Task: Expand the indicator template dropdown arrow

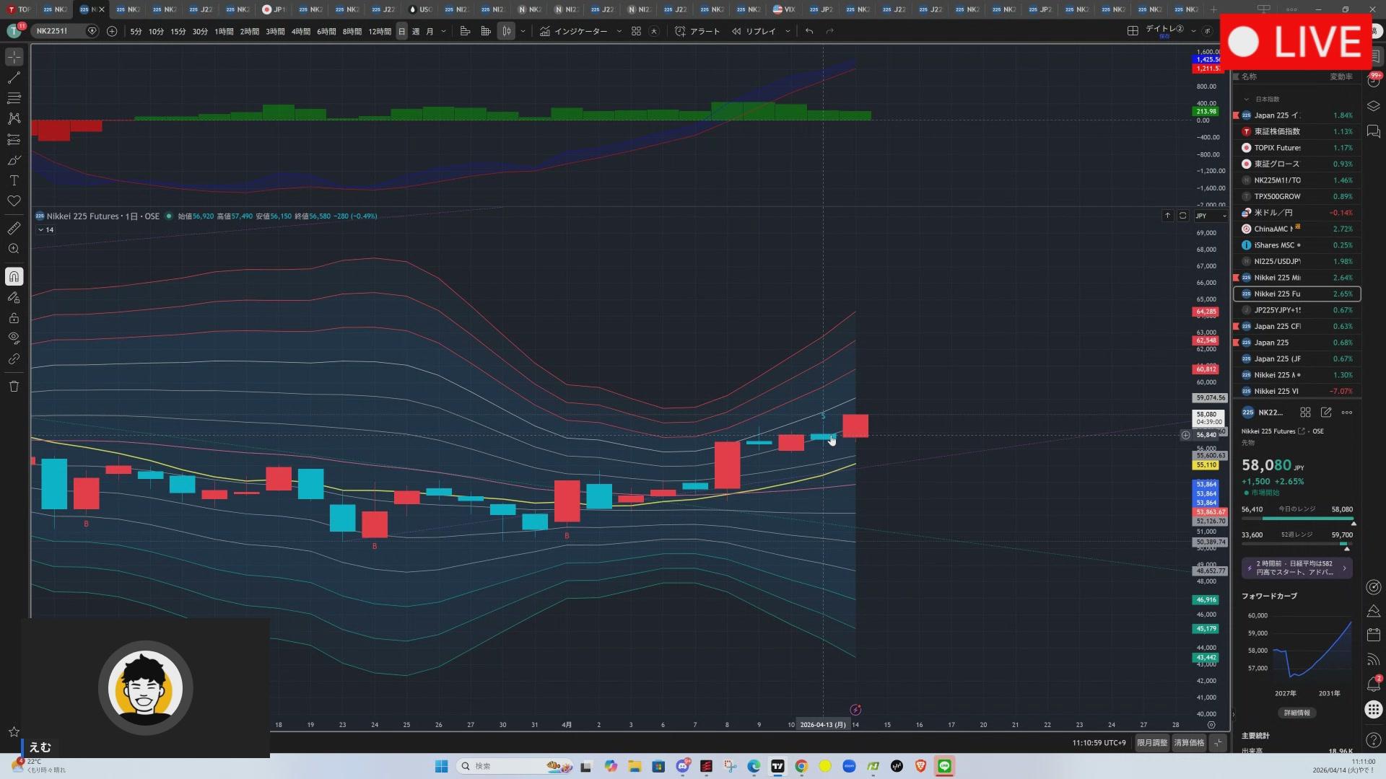Action: coord(619,31)
